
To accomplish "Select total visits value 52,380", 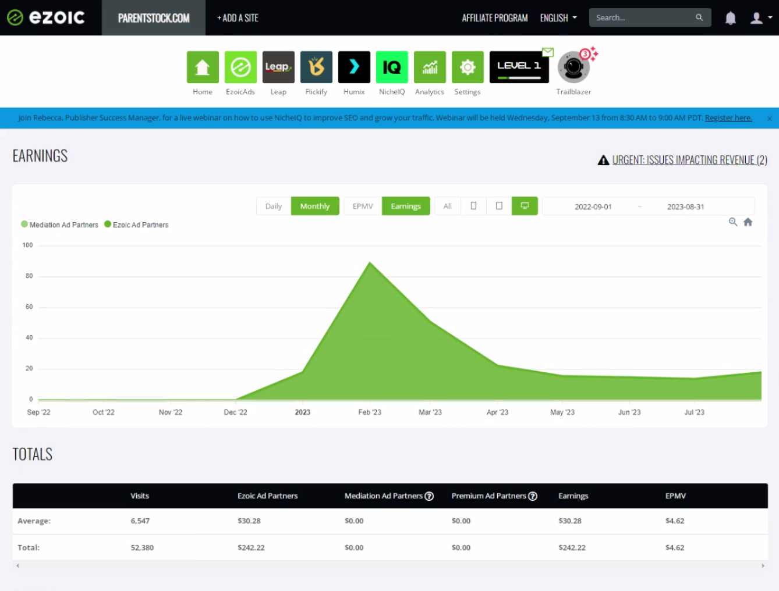I will point(142,547).
